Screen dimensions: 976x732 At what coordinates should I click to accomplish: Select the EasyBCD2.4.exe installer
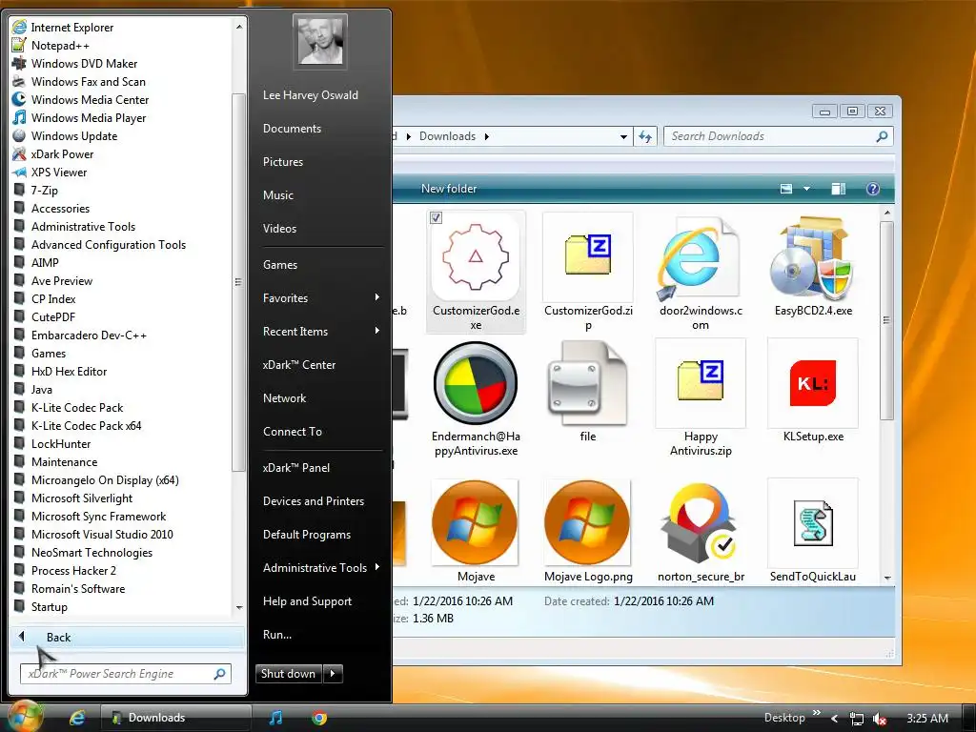(813, 265)
